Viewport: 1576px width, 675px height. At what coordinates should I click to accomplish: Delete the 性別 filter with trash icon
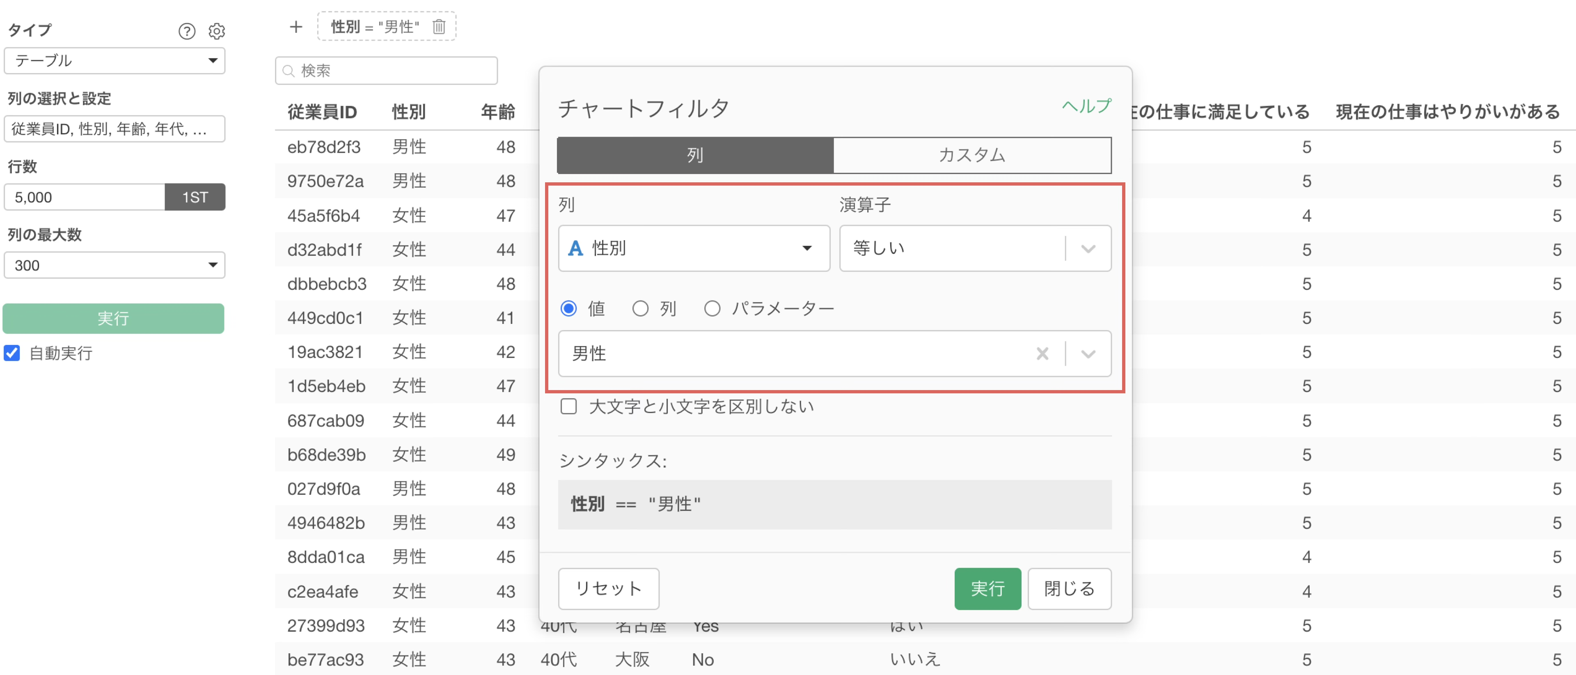(439, 26)
